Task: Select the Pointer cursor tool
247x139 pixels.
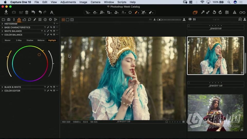Action: 87,12
